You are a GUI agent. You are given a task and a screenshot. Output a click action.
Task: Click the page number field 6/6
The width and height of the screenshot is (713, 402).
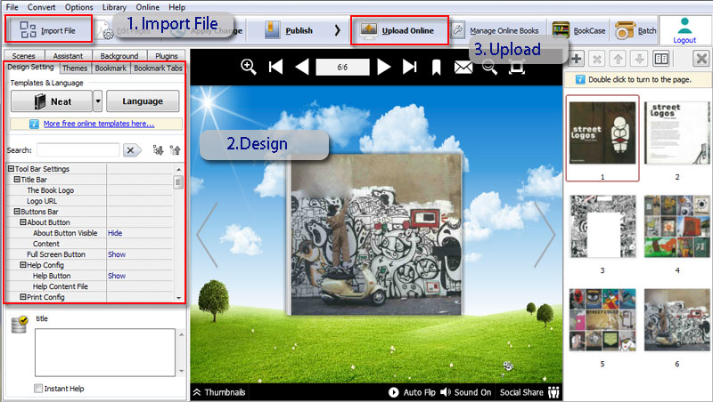(342, 68)
